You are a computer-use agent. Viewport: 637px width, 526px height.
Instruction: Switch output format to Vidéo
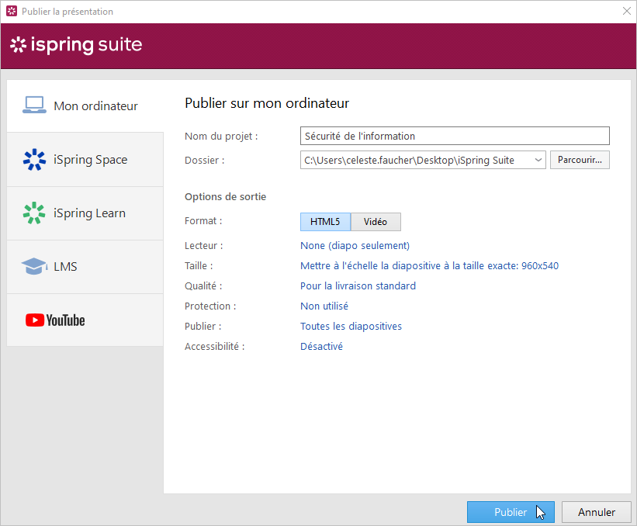(376, 221)
